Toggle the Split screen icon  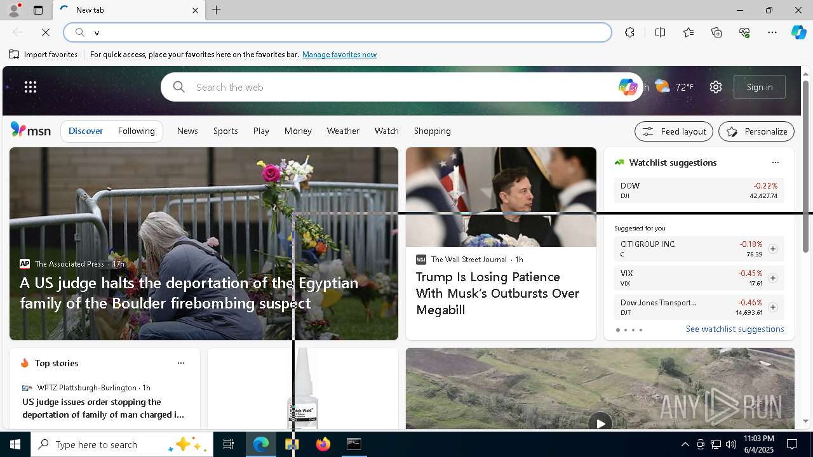click(x=660, y=32)
